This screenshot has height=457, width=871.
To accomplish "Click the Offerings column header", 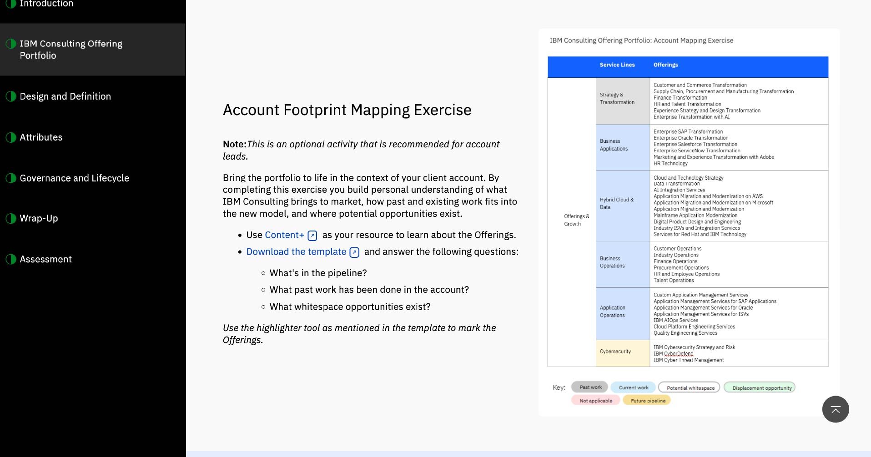I will coord(665,65).
